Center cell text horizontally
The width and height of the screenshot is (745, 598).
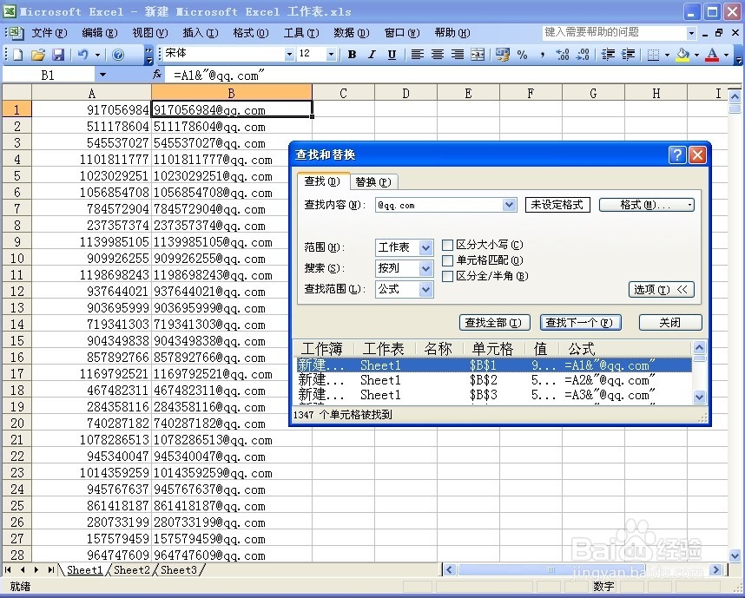coord(437,55)
